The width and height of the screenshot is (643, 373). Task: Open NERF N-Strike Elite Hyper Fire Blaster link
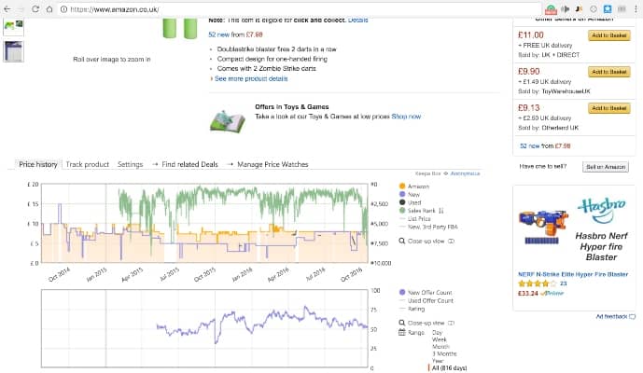coord(573,274)
